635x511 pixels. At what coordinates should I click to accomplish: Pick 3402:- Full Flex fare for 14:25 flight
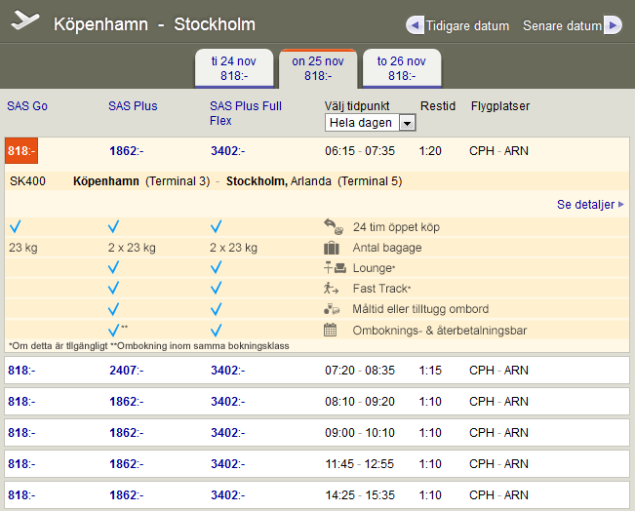(227, 495)
